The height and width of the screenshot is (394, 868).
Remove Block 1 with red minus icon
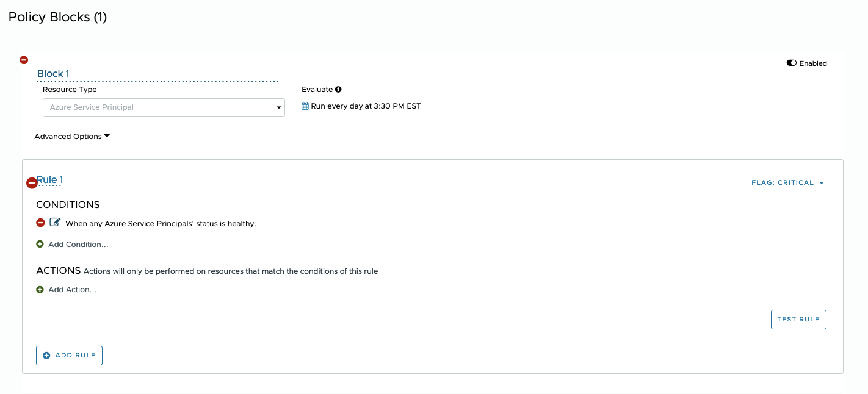click(x=24, y=60)
